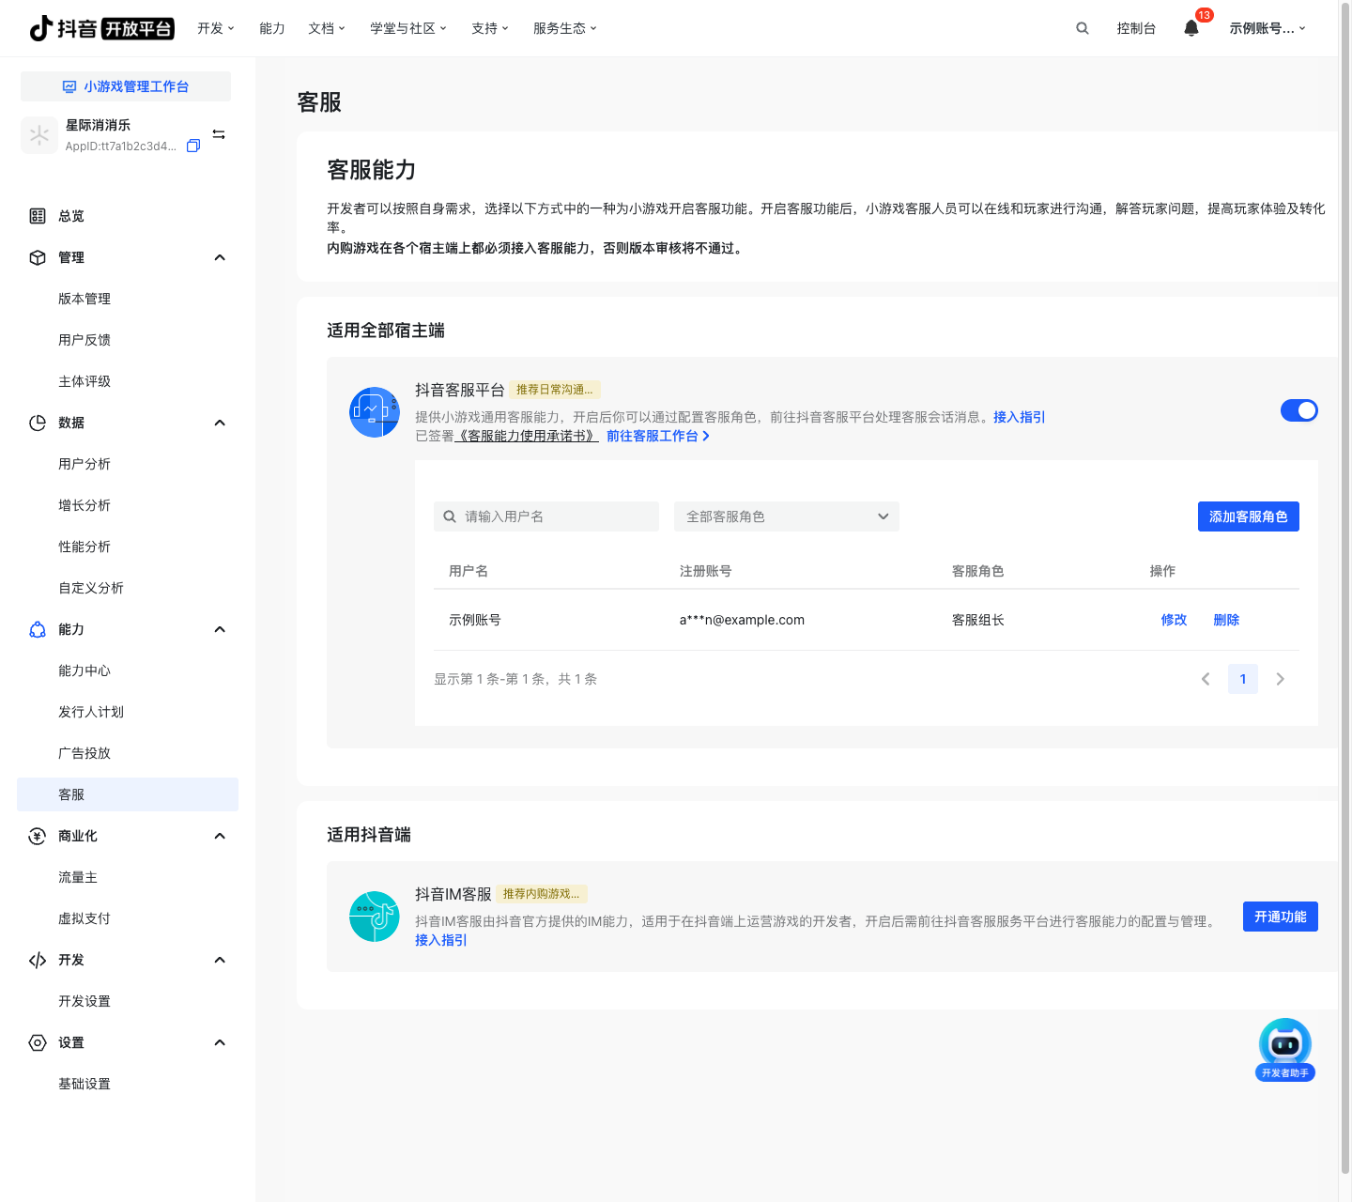Open 性能分析 in the sidebar
Viewport: 1352px width, 1202px height.
coord(84,547)
